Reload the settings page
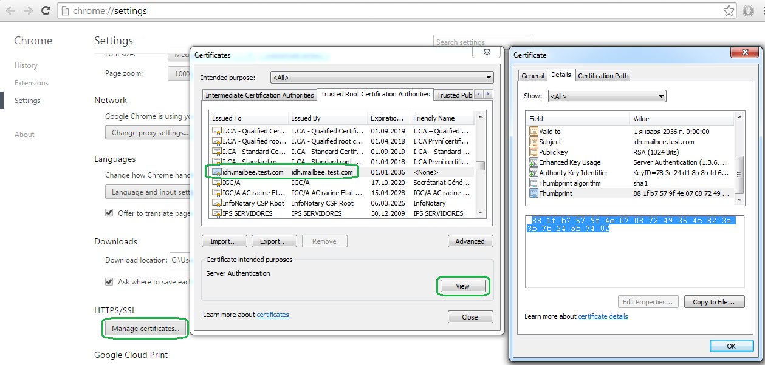 46,11
